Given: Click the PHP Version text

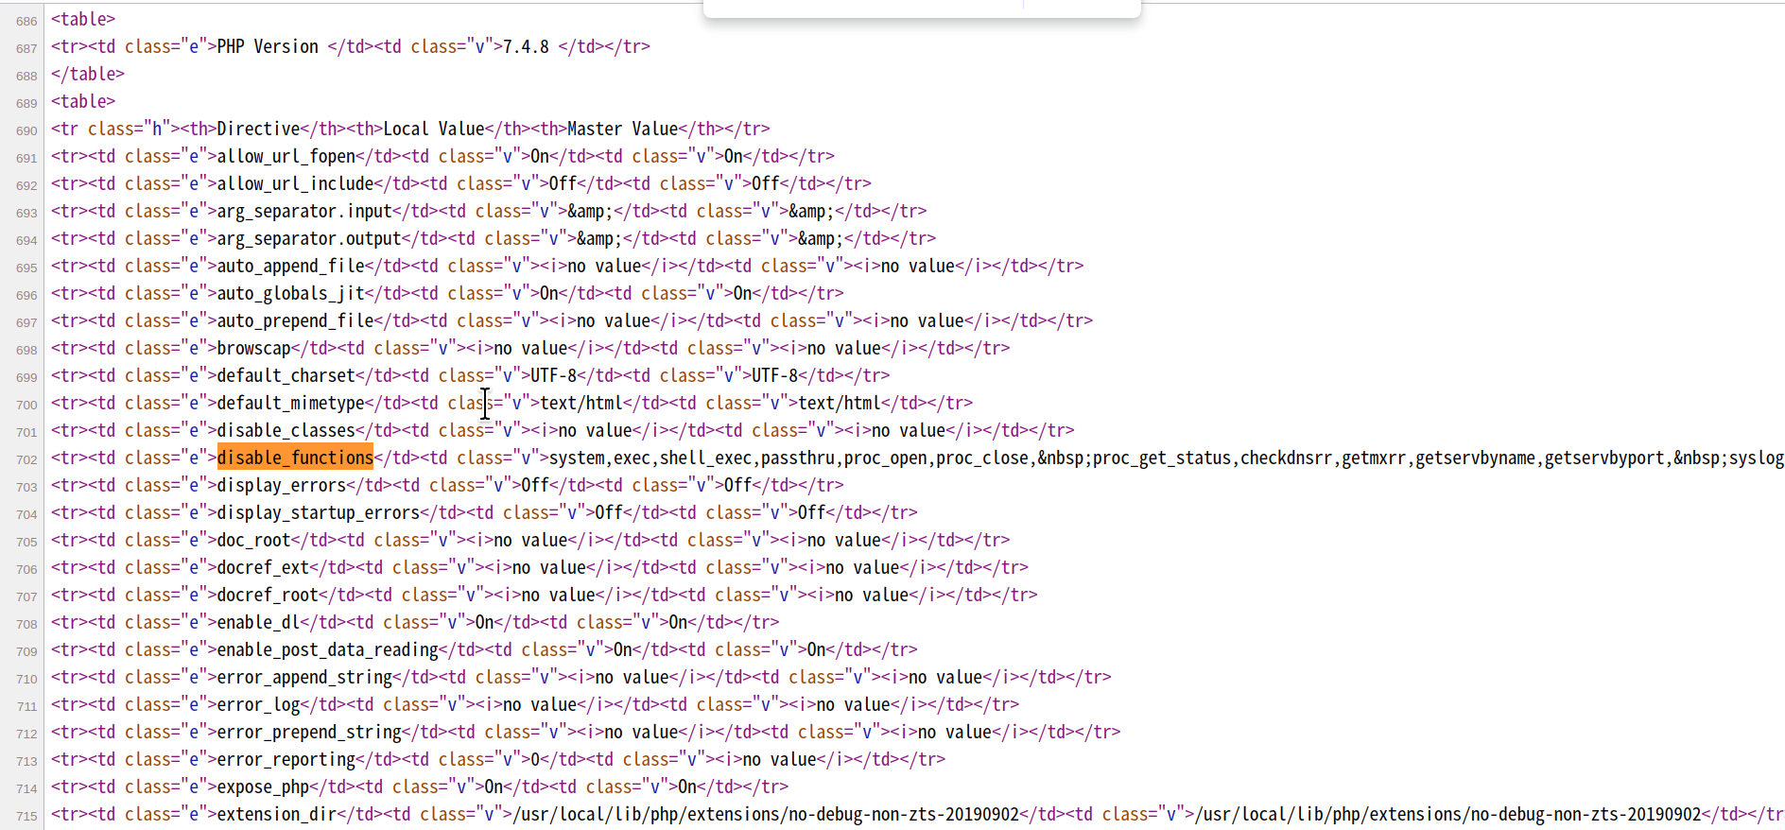Looking at the screenshot, I should click(268, 46).
